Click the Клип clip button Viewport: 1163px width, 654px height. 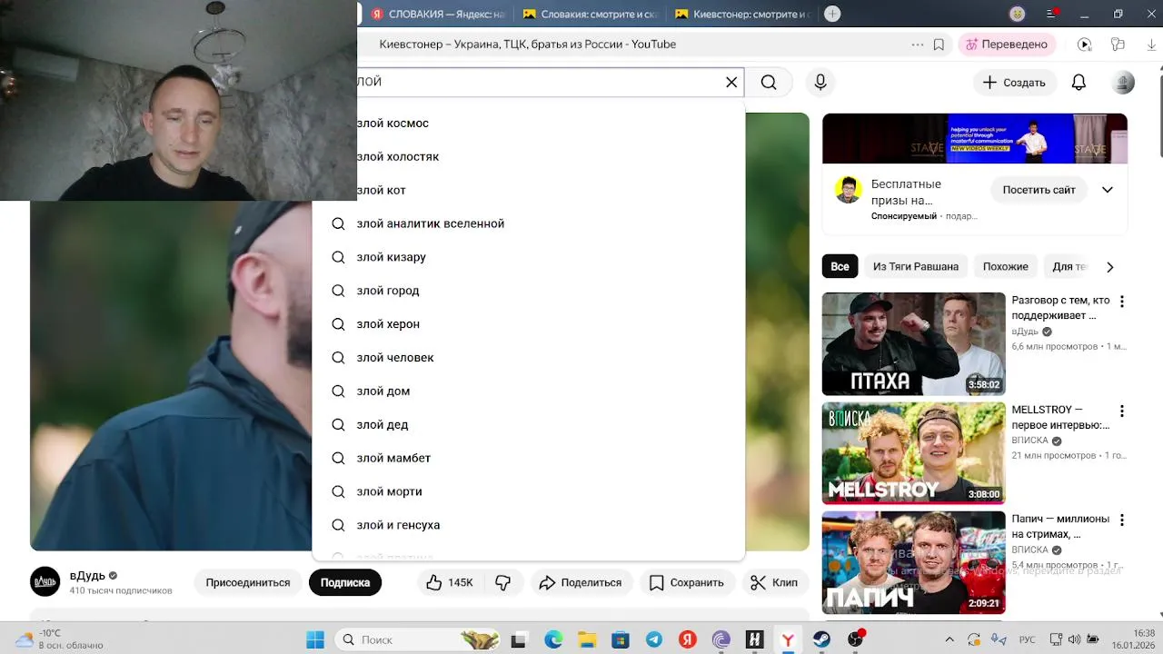773,582
